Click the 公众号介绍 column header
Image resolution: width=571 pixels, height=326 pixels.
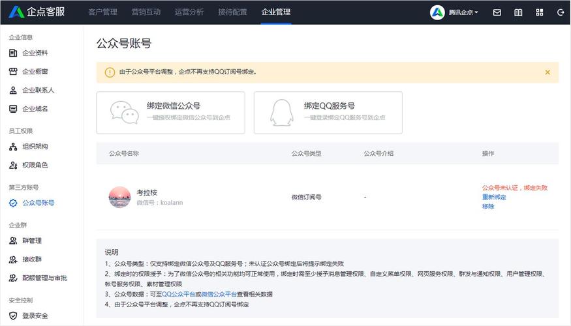(378, 153)
